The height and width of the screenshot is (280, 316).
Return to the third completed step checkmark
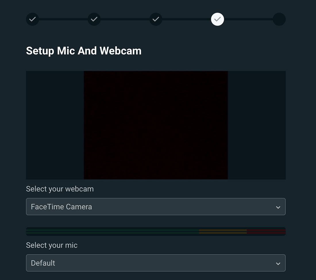(x=156, y=19)
